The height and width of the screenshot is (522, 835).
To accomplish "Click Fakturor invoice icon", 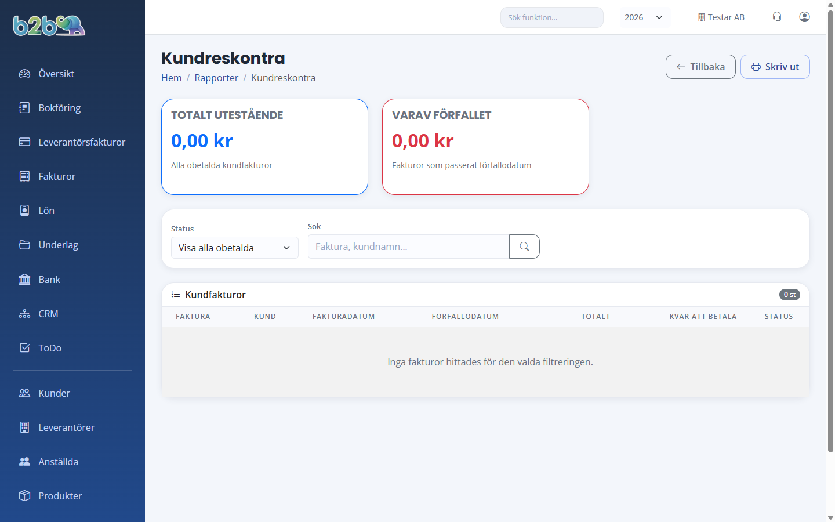I will (x=24, y=176).
